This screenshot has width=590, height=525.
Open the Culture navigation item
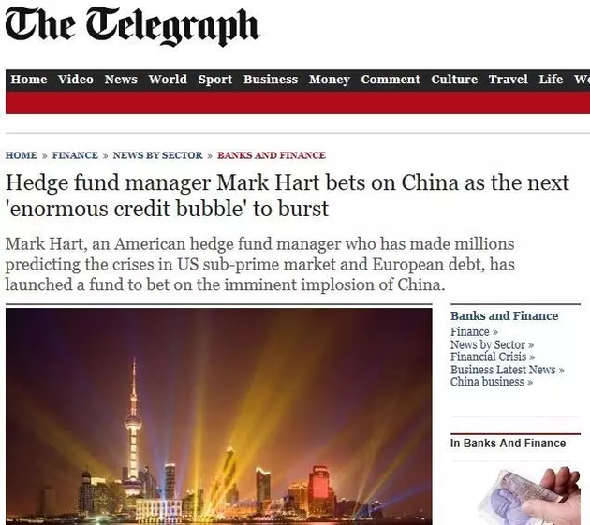pos(454,80)
